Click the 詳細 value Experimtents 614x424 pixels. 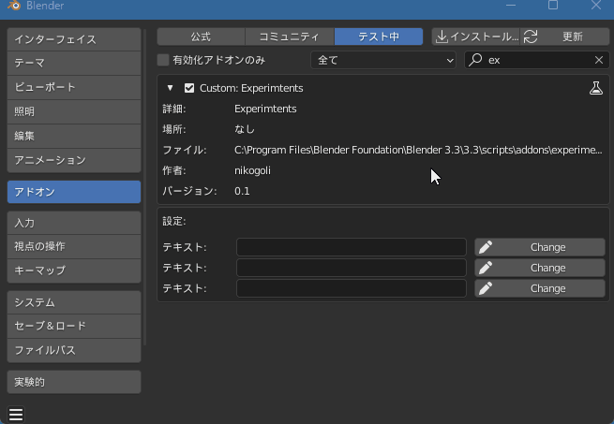click(265, 109)
